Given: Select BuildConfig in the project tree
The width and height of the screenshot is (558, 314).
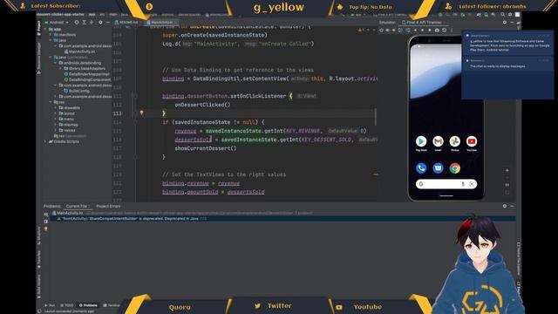Looking at the screenshot, I should 77,91.
